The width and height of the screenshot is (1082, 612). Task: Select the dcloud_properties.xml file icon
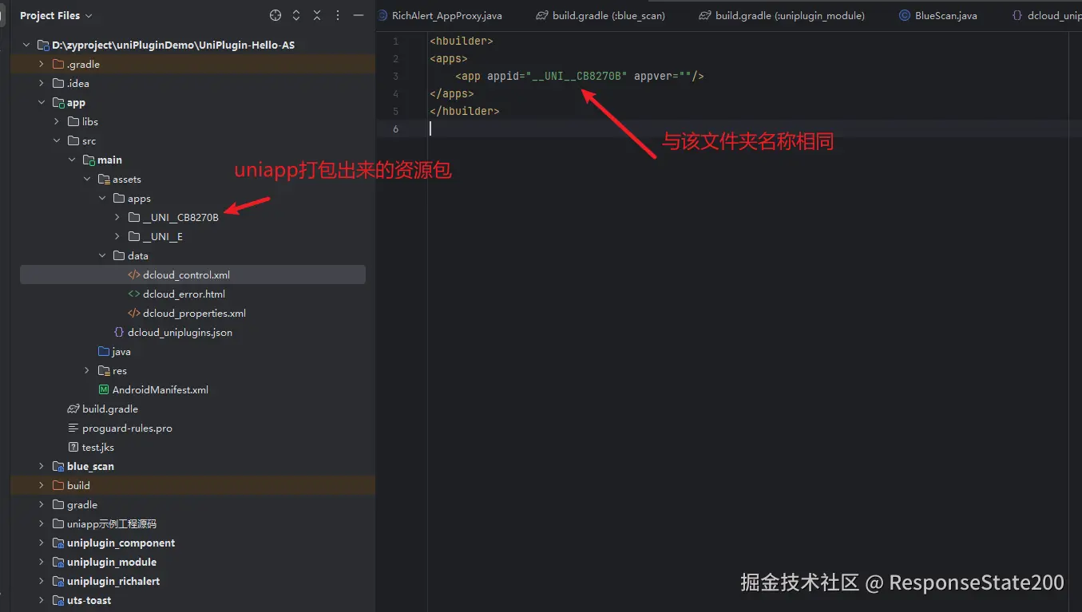[x=134, y=313]
